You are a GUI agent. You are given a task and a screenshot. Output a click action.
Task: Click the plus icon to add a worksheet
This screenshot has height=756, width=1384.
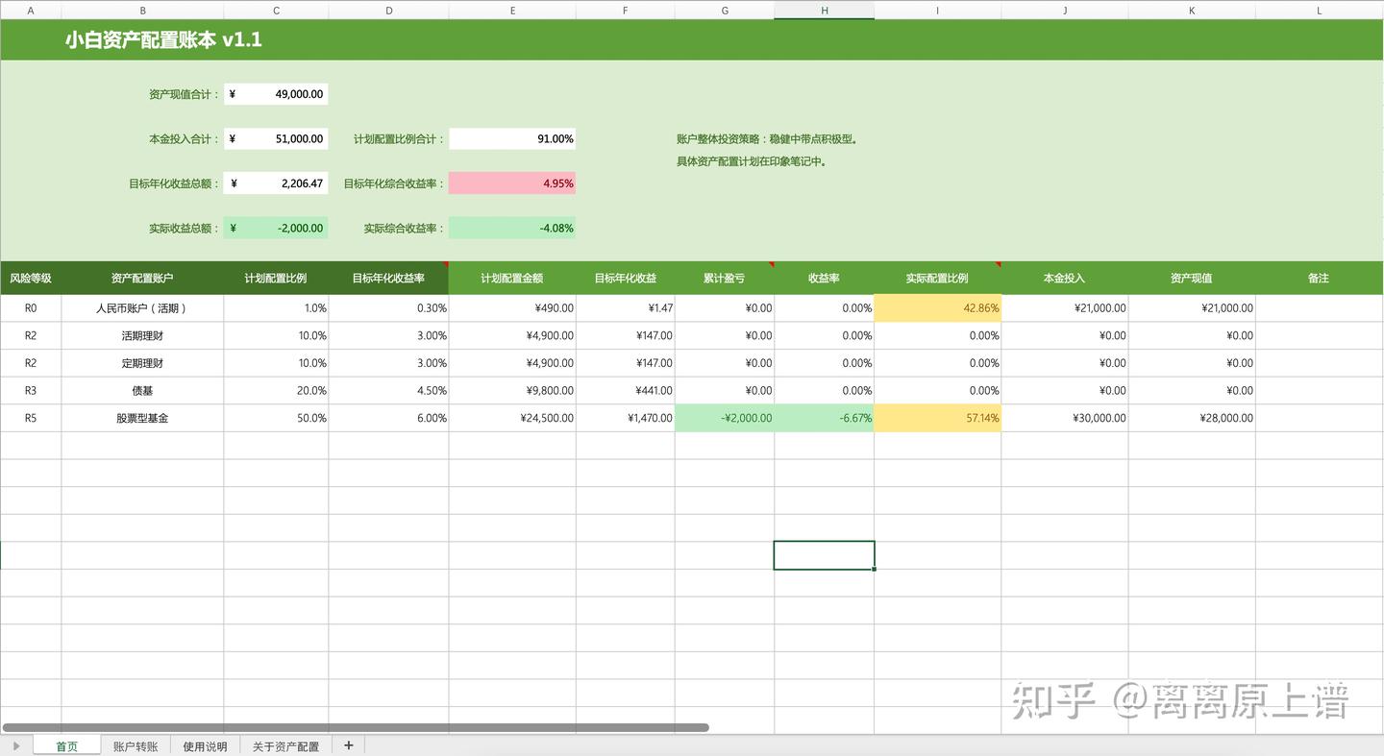click(x=348, y=744)
